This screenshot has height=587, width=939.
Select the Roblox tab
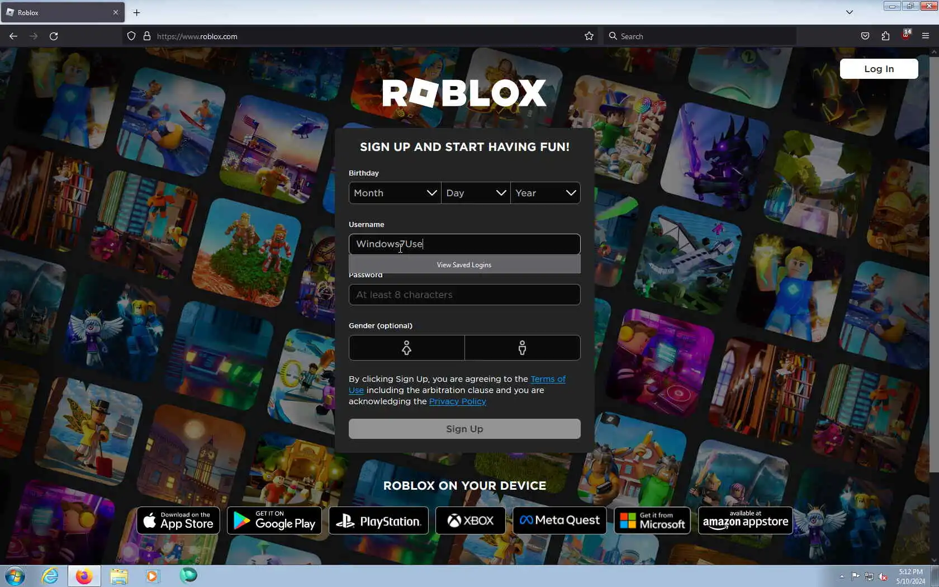[x=63, y=12]
